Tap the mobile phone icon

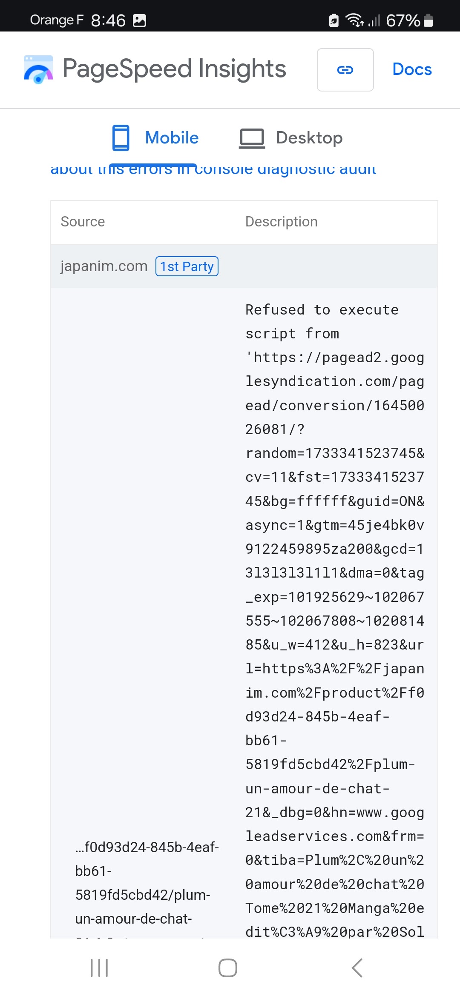[x=121, y=138]
